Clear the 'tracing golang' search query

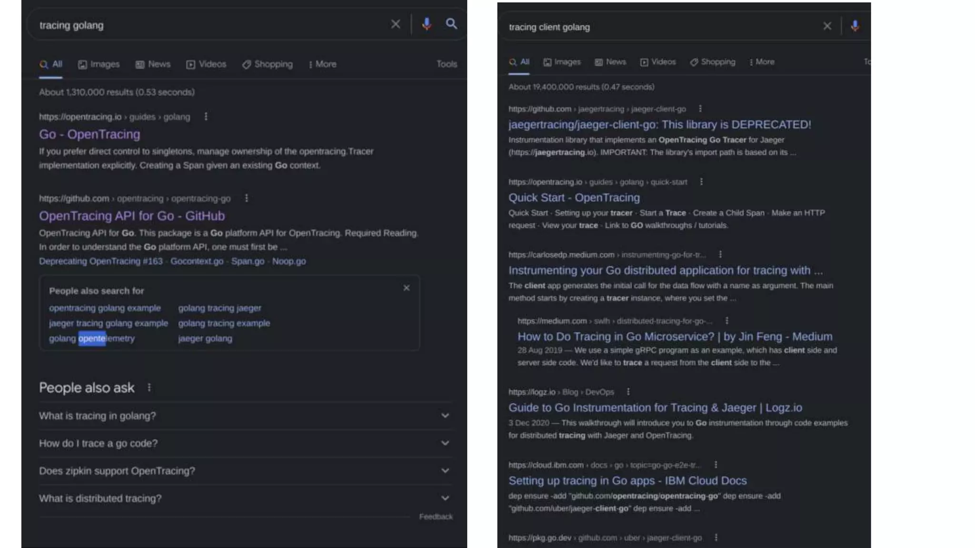tap(396, 24)
